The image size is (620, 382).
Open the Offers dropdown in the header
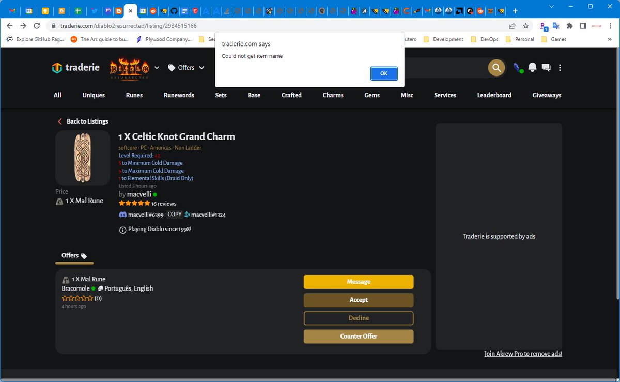186,68
